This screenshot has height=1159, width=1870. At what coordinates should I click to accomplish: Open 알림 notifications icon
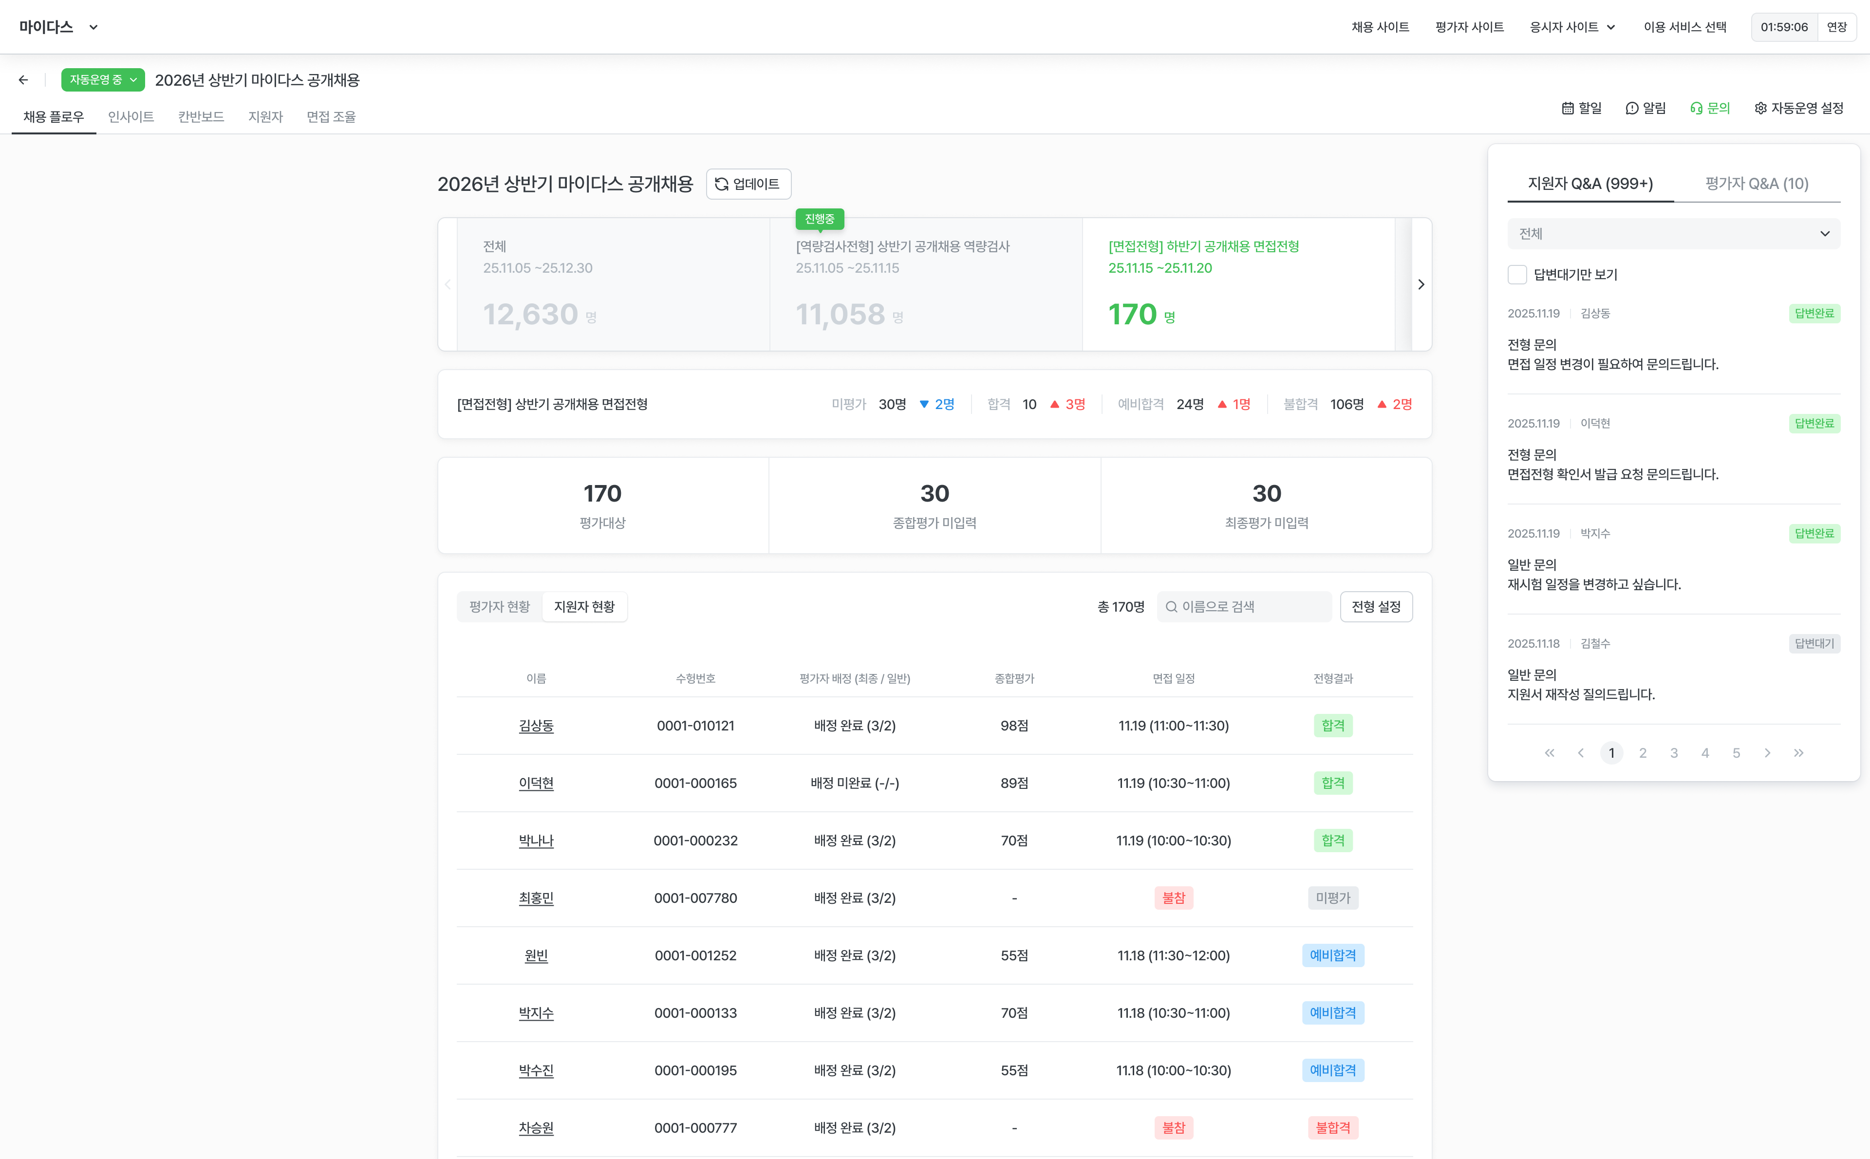[1632, 108]
